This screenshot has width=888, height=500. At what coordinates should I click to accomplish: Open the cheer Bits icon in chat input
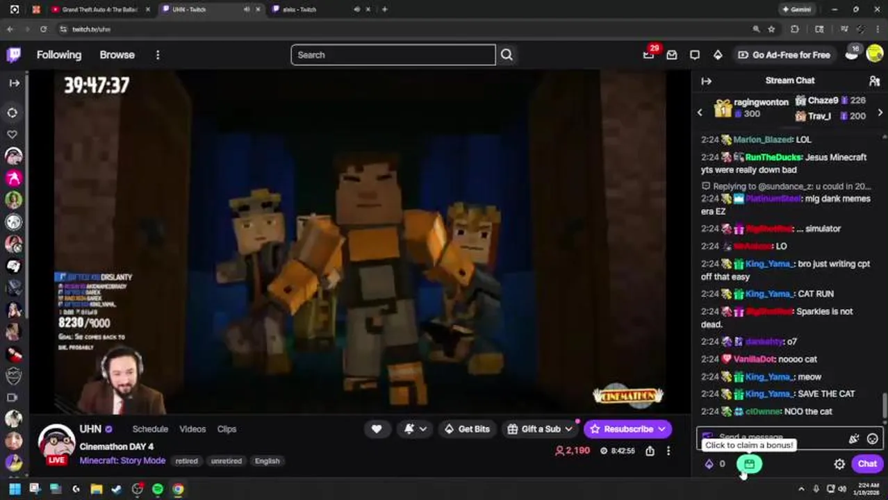854,439
